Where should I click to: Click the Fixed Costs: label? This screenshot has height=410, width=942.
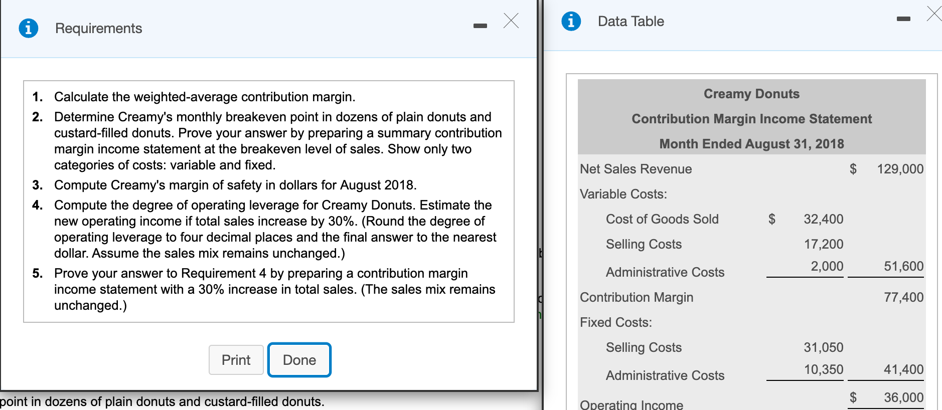coord(616,322)
